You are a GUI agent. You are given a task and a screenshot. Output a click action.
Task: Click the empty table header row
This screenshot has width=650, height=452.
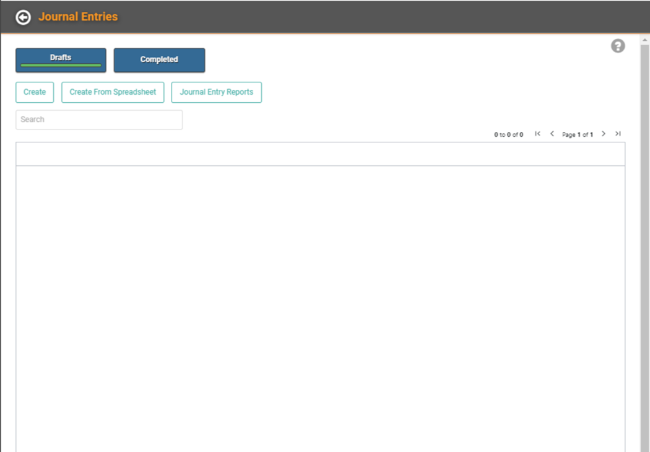320,154
